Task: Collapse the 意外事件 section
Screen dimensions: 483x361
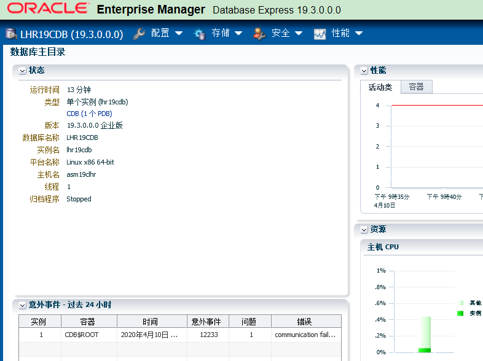Action: [x=23, y=305]
